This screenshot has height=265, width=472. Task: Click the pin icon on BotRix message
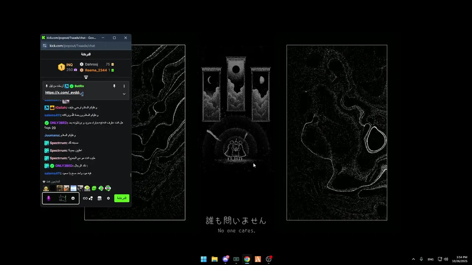(x=114, y=86)
